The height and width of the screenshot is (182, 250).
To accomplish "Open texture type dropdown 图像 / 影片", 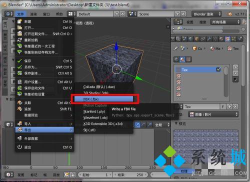I will (213, 114).
